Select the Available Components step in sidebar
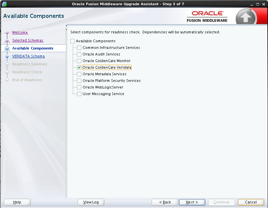The image size is (268, 208). (33, 48)
